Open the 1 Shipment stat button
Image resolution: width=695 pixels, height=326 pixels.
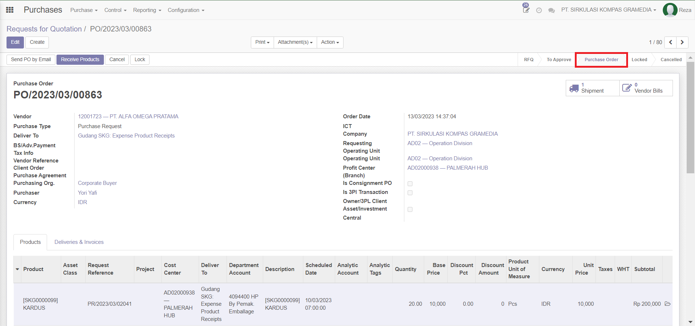593,88
